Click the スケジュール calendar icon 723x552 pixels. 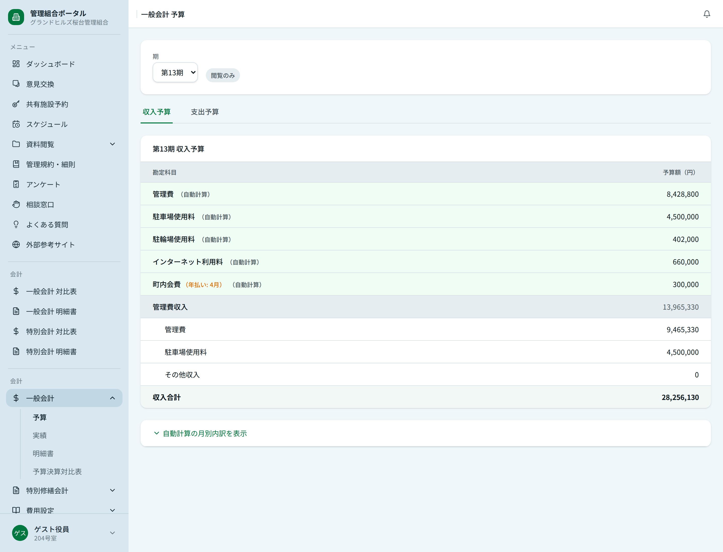[16, 124]
